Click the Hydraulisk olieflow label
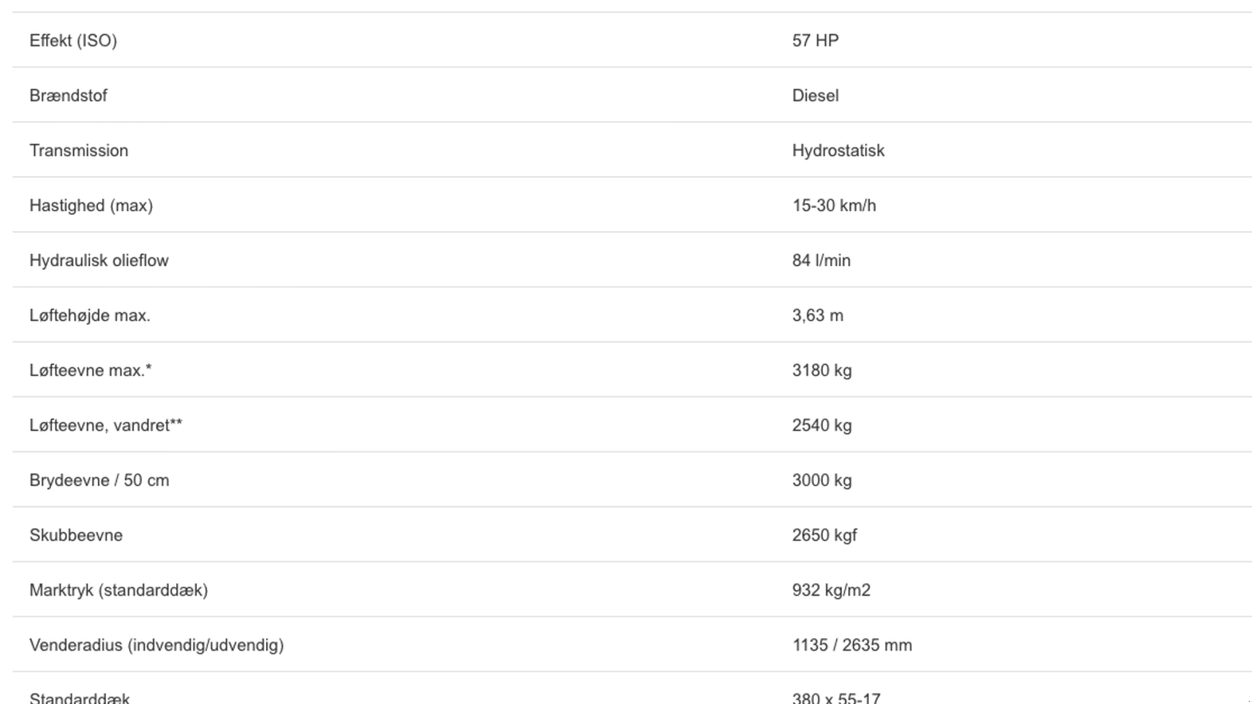The height and width of the screenshot is (704, 1252). click(x=99, y=260)
